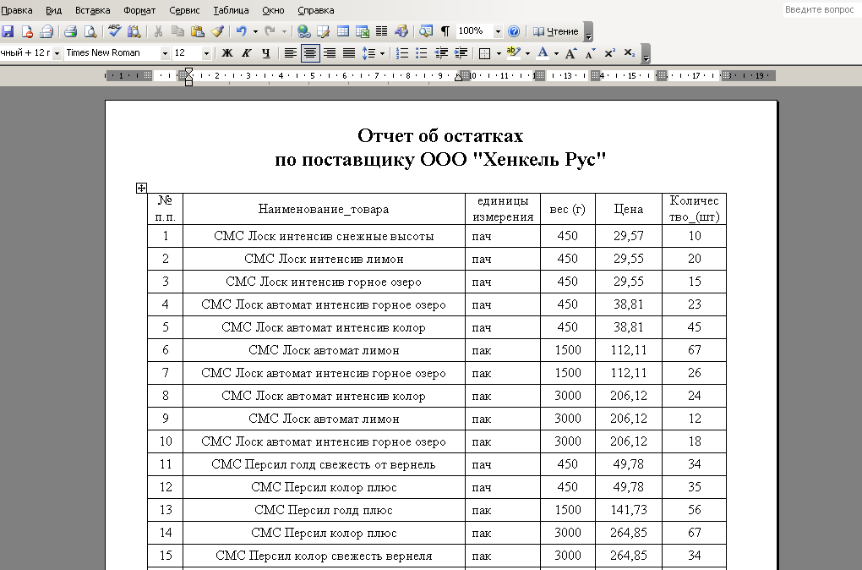Click the Increase Indent icon
Viewport: 862px width, 570px height.
point(461,52)
